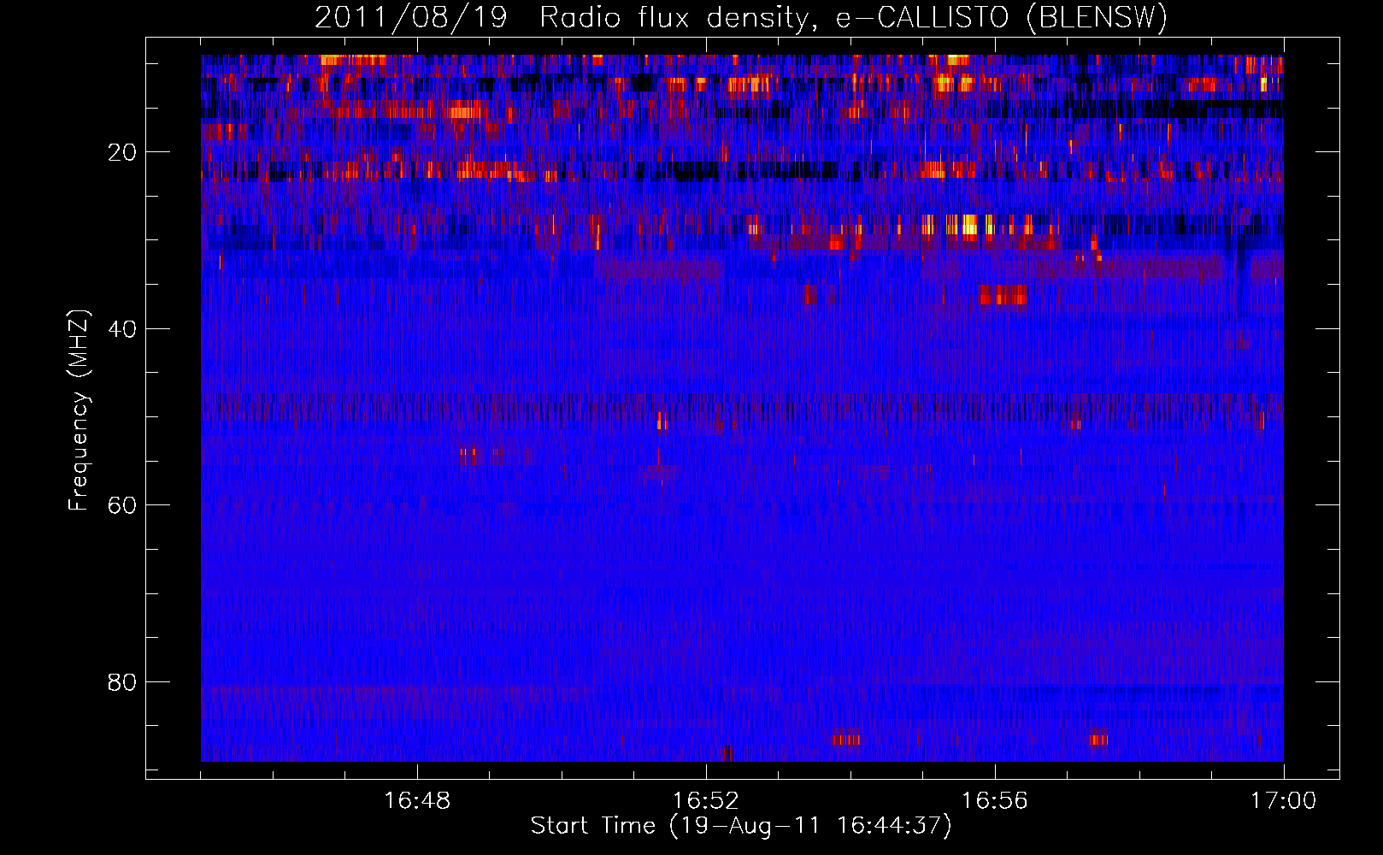
Task: Click the 16:52 time tick label
Action: point(706,801)
